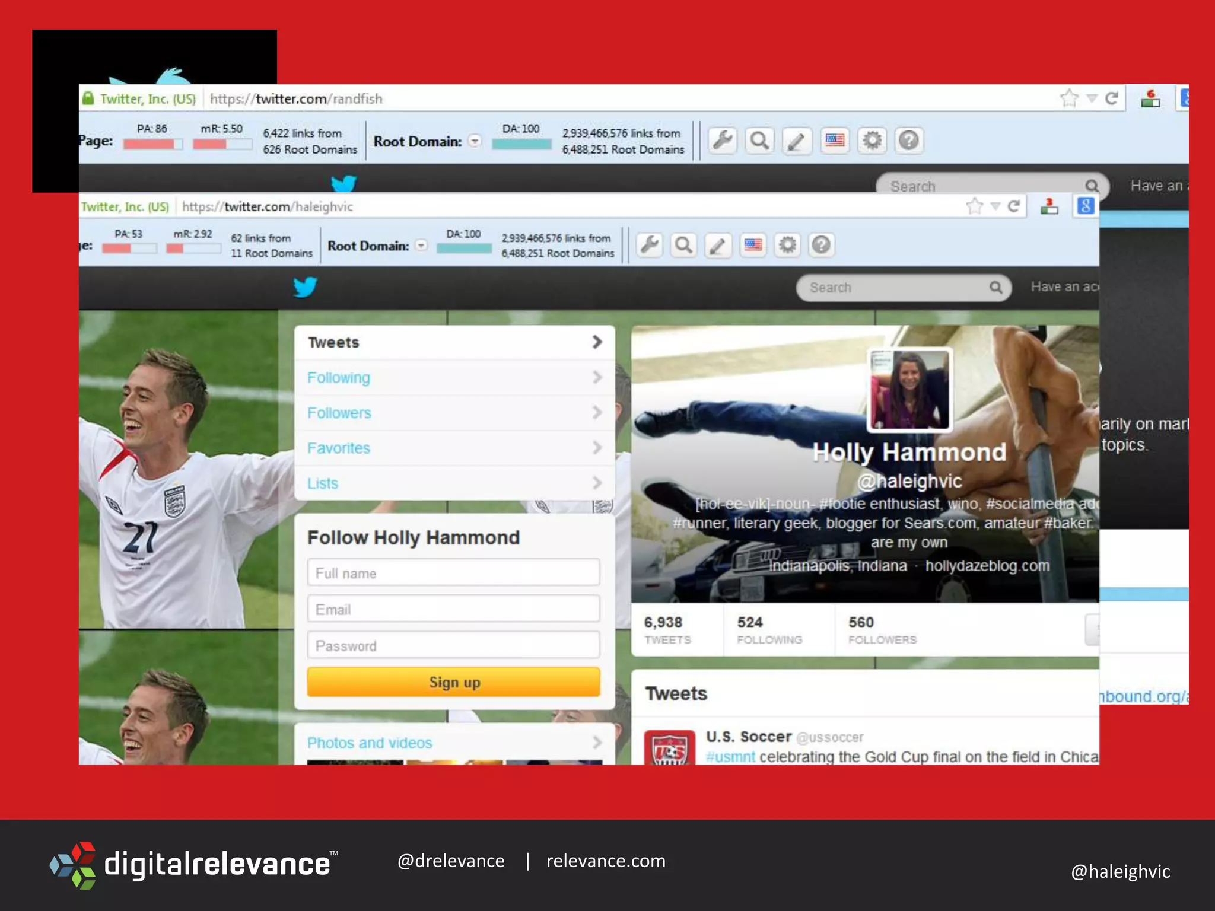The width and height of the screenshot is (1215, 911).
Task: Click the PA: 86 bar in randfish MozBar
Action: (153, 144)
